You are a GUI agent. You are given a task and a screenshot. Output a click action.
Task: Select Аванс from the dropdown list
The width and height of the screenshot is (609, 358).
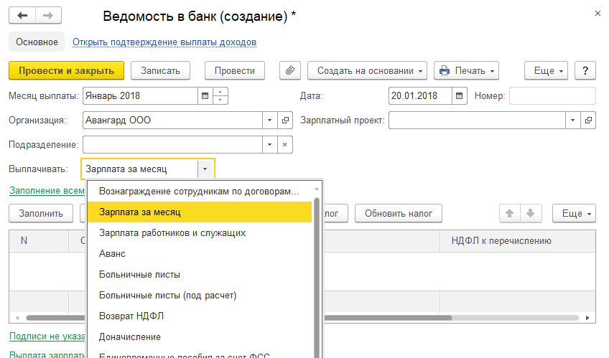tap(112, 254)
